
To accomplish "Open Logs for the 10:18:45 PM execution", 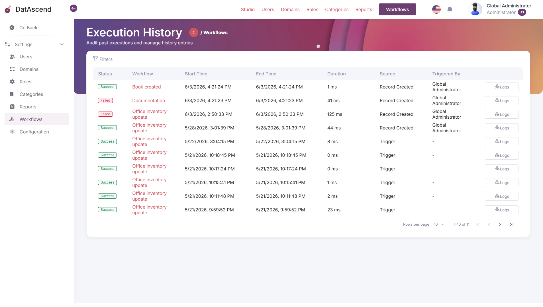I will (x=501, y=155).
